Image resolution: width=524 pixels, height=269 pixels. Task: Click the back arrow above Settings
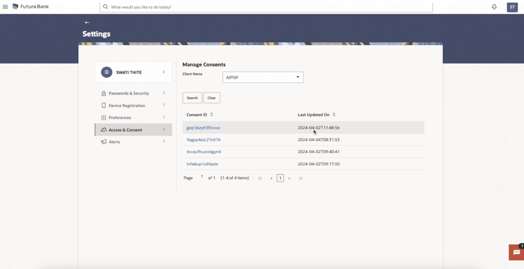pos(87,22)
